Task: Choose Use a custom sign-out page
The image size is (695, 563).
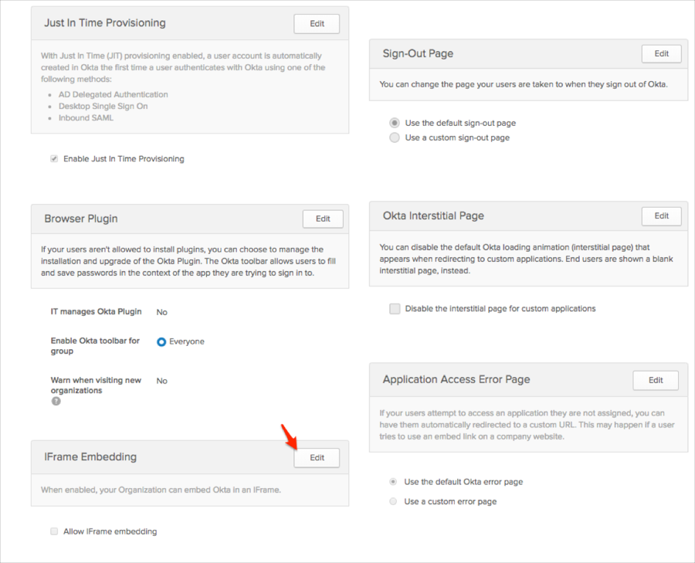Action: click(x=395, y=137)
